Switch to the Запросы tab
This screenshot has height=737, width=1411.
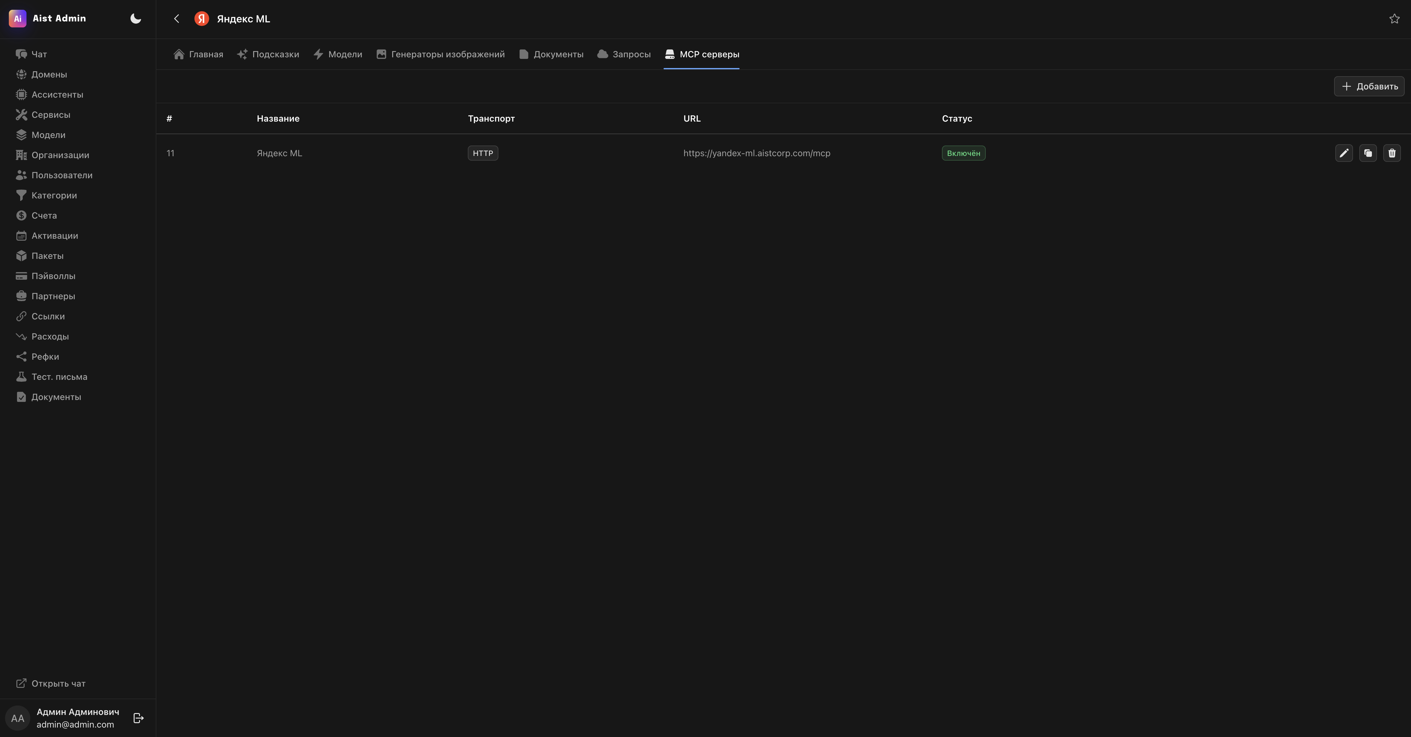624,54
